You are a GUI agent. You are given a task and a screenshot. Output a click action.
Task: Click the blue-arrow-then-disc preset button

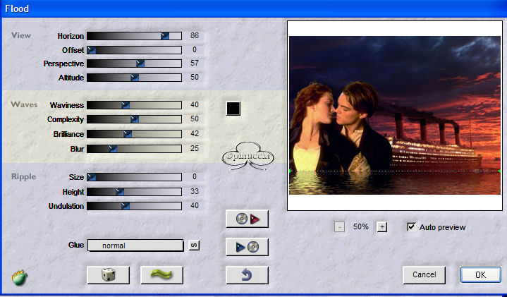(247, 247)
